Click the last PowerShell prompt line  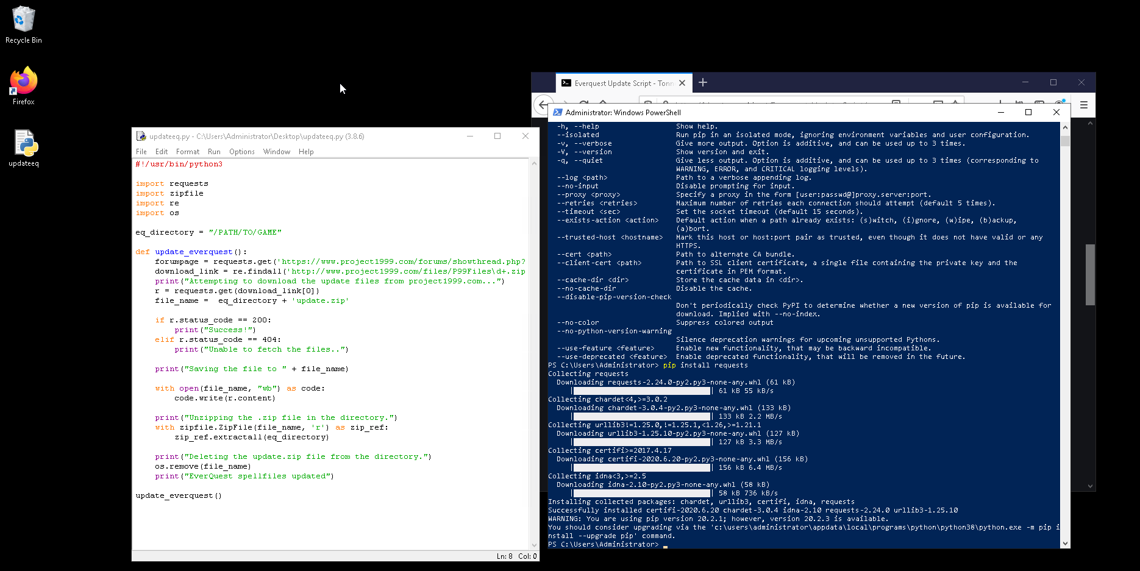603,545
